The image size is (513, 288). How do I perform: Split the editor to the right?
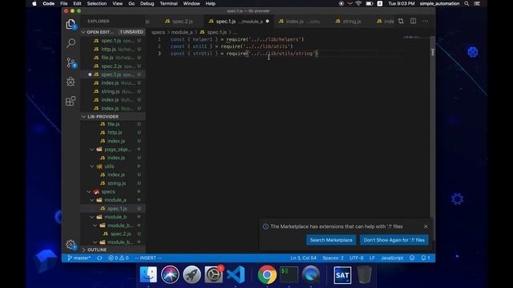[414, 22]
